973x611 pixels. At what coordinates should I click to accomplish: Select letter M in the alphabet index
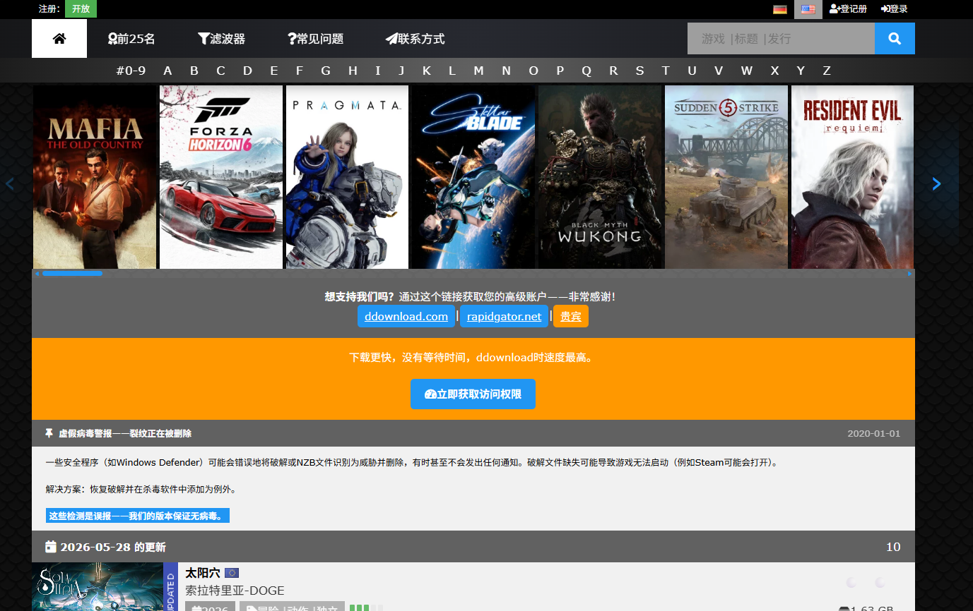pyautogui.click(x=478, y=71)
